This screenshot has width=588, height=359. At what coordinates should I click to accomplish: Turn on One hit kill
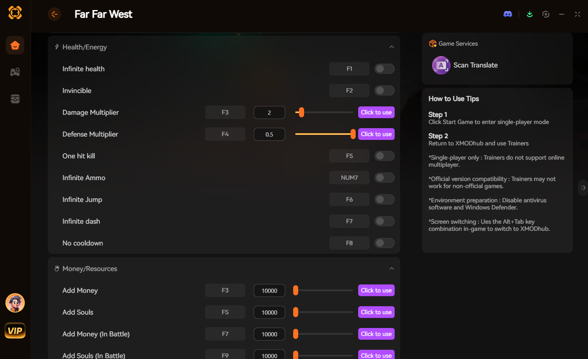pyautogui.click(x=384, y=156)
